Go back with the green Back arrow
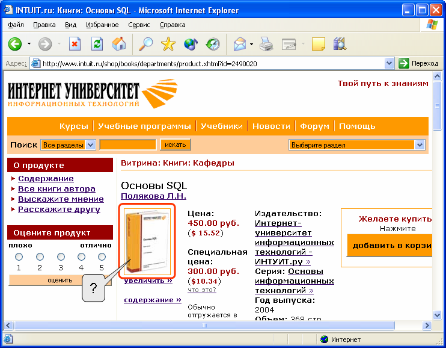The height and width of the screenshot is (348, 446). pos(15,44)
